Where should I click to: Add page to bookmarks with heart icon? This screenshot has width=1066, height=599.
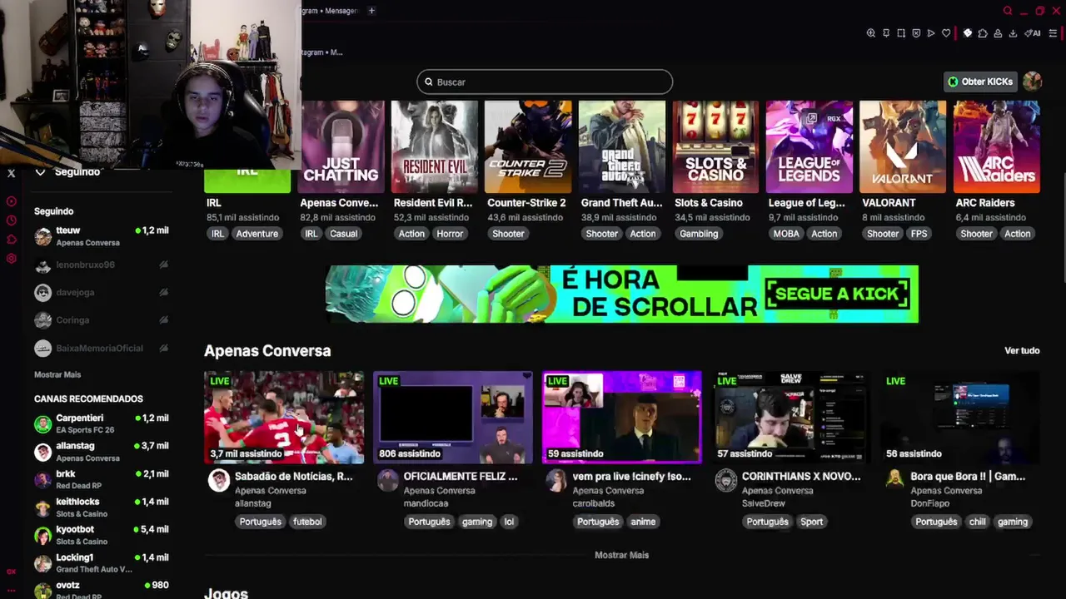point(946,33)
